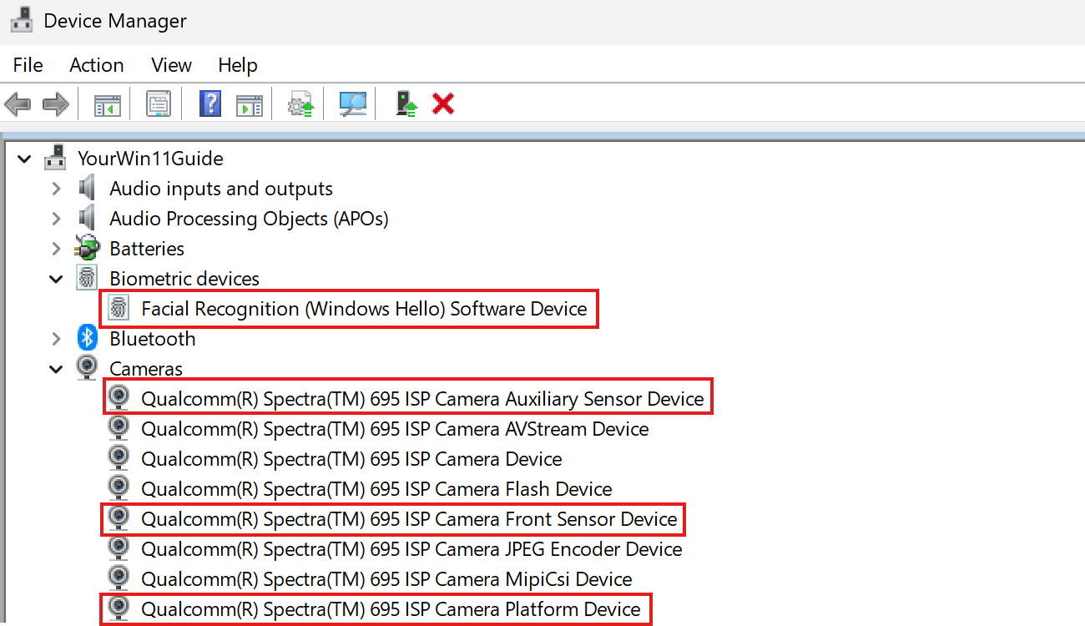Click the Back navigation arrow
Screen dimensions: 1085x626
(17, 103)
